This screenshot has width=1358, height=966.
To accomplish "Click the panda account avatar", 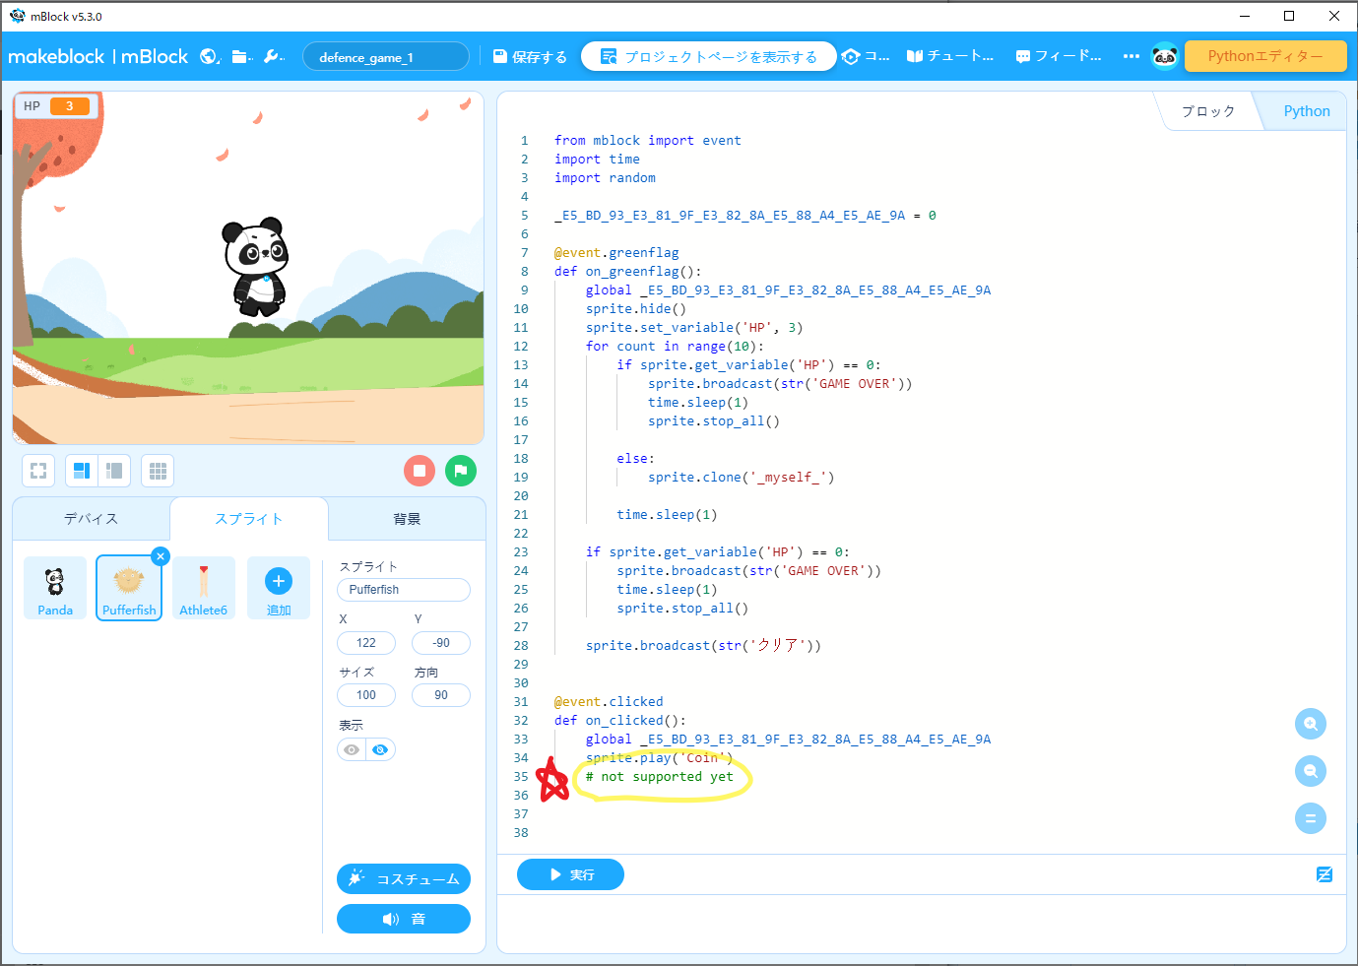I will click(x=1164, y=56).
